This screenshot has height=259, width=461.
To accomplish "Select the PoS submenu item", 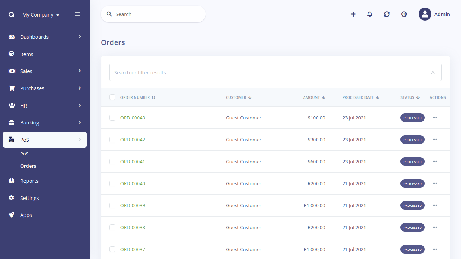I will point(24,154).
